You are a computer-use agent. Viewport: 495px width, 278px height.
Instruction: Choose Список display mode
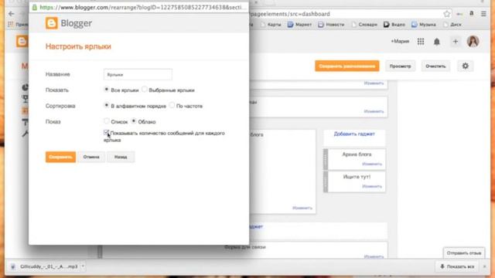(107, 121)
